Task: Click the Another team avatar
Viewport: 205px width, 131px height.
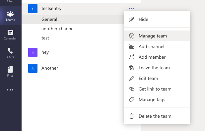Action: (x=33, y=68)
